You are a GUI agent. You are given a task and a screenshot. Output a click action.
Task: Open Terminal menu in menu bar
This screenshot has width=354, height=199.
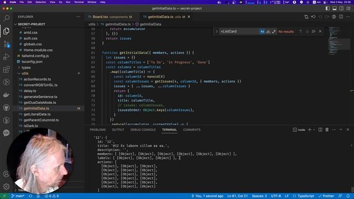pyautogui.click(x=79, y=2)
